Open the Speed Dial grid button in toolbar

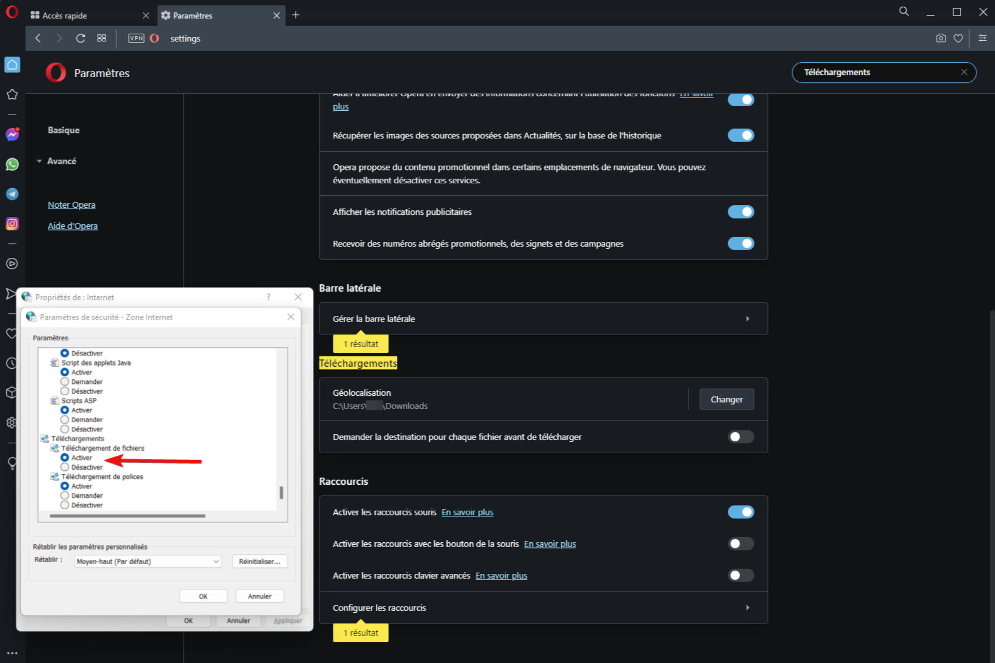click(x=102, y=38)
